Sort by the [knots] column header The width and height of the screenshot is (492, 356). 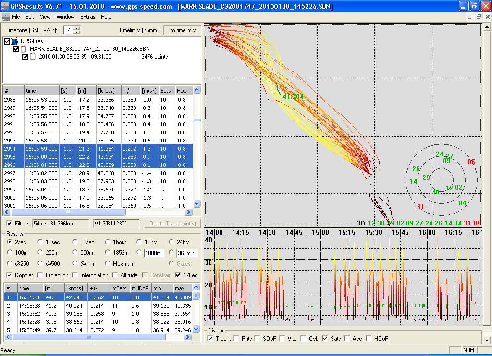click(x=107, y=91)
